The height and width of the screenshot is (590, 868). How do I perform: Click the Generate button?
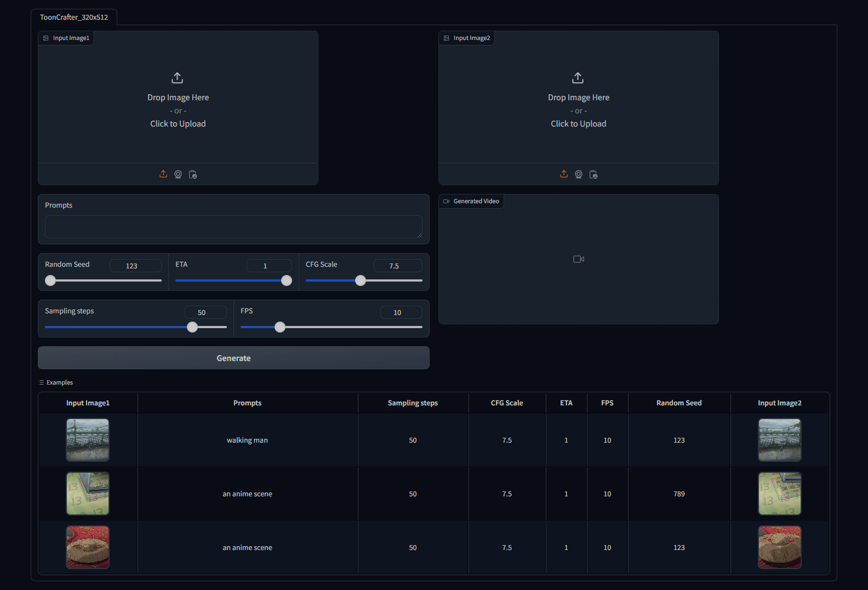[233, 358]
